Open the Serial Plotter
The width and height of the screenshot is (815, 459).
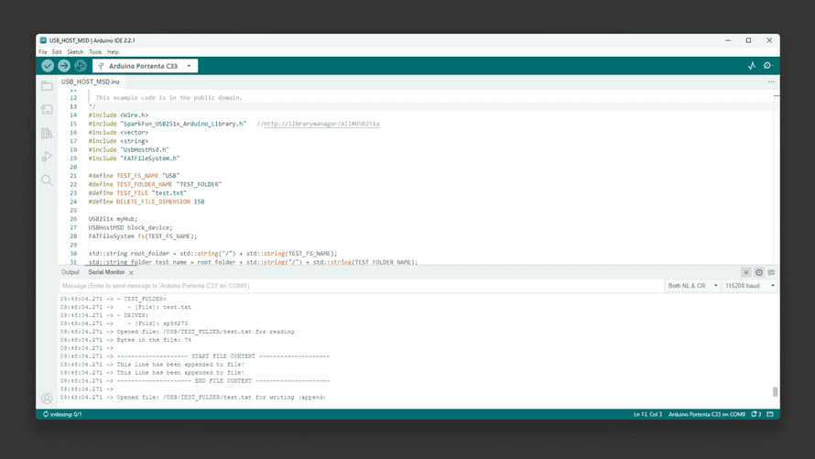pyautogui.click(x=752, y=66)
